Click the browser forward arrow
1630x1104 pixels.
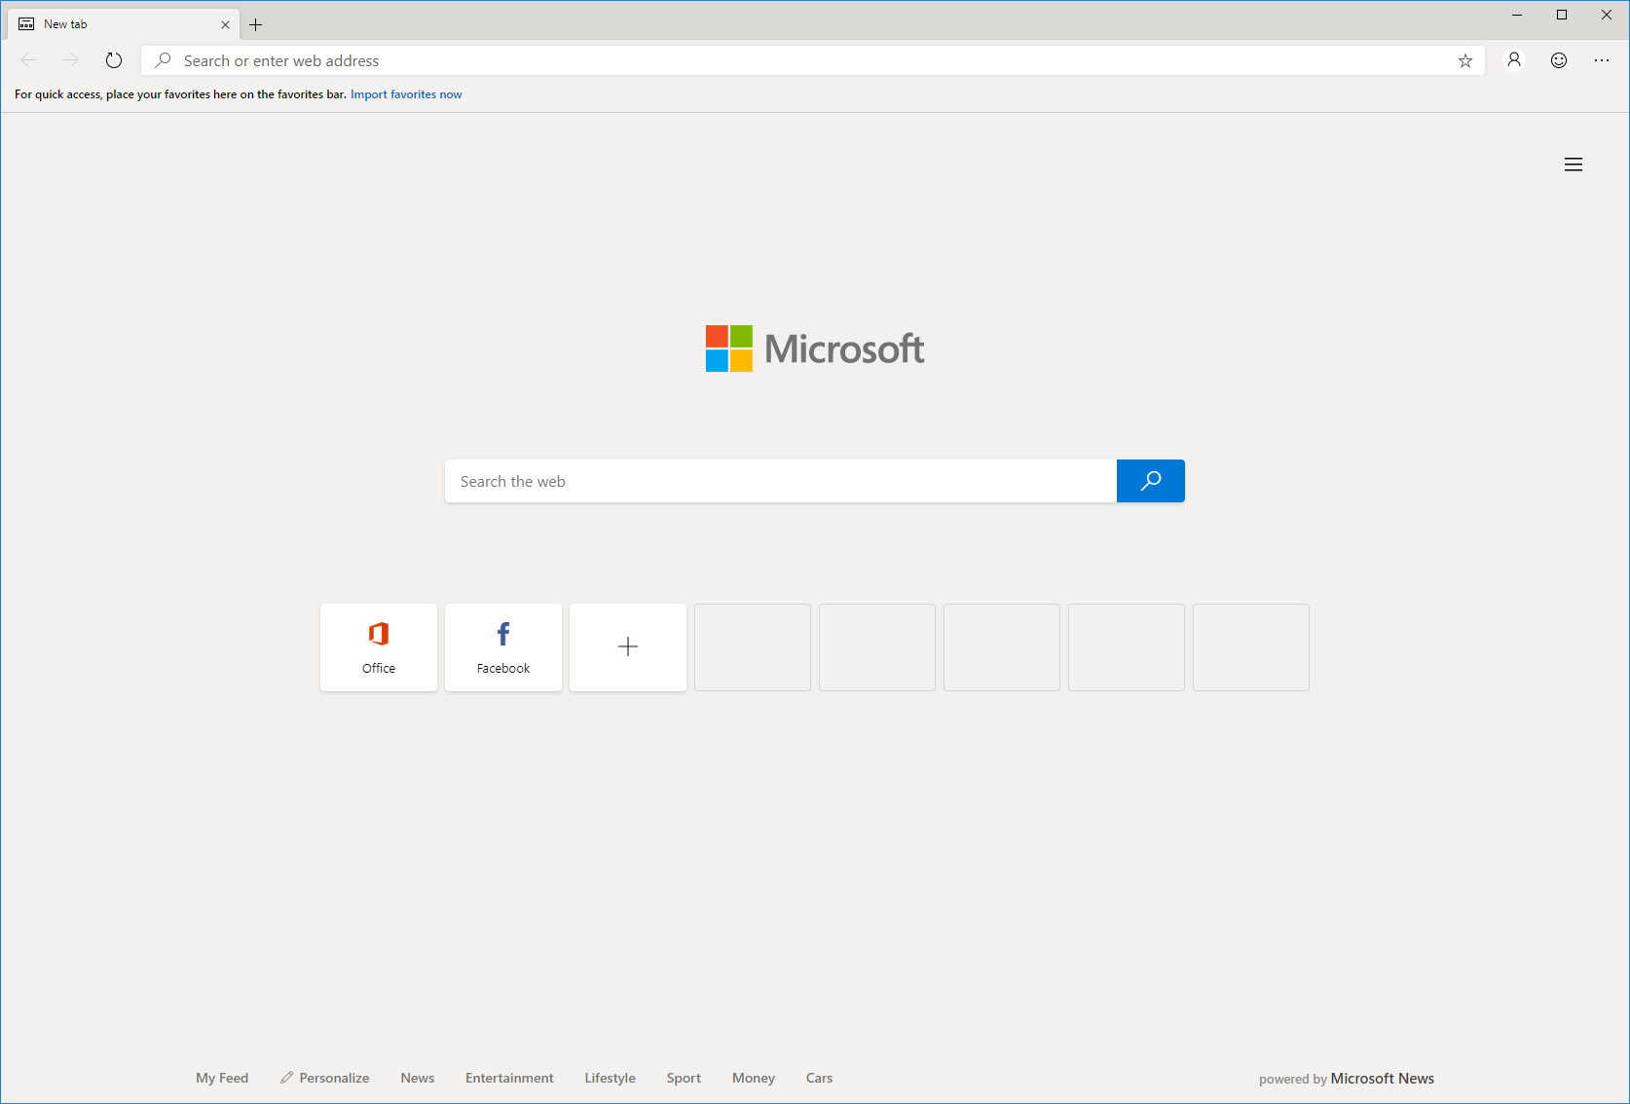click(x=71, y=60)
